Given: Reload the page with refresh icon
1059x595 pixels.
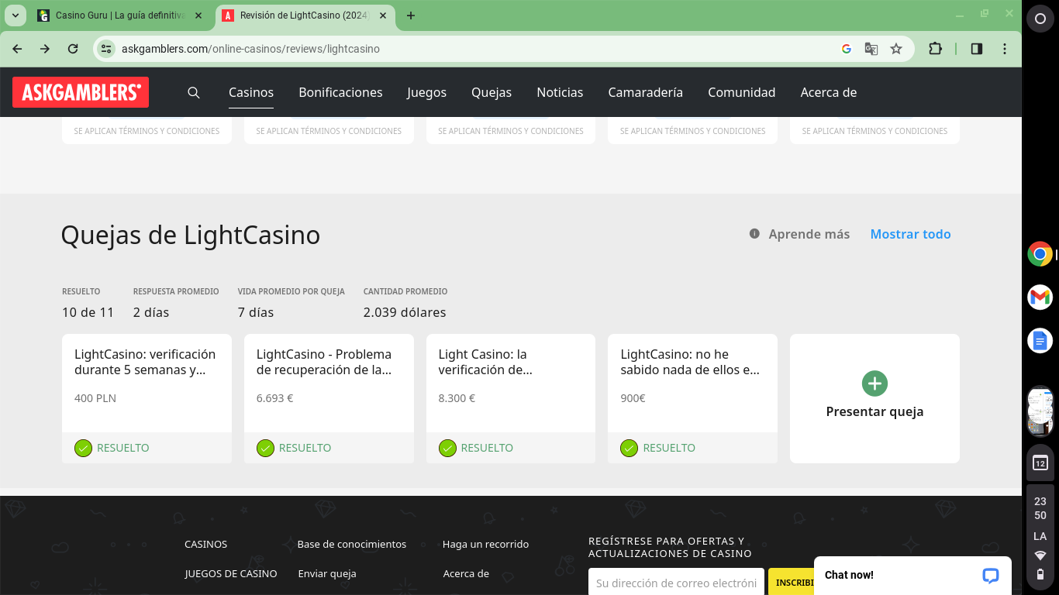Looking at the screenshot, I should 73,49.
